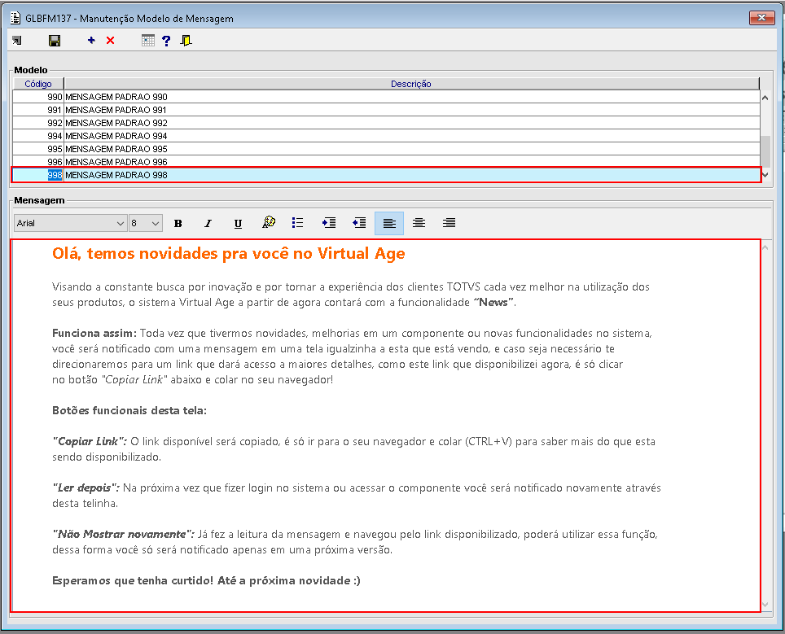
Task: Decrease indent with the outdent icon
Action: [x=359, y=223]
